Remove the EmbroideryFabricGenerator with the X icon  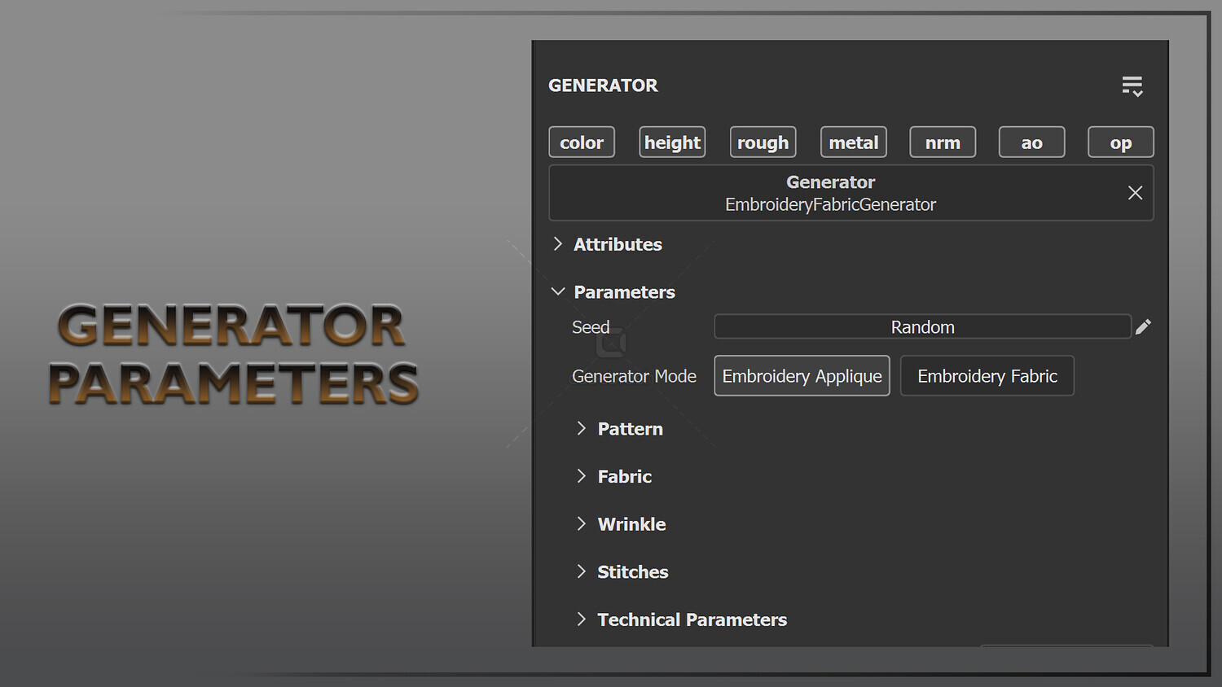(x=1135, y=193)
